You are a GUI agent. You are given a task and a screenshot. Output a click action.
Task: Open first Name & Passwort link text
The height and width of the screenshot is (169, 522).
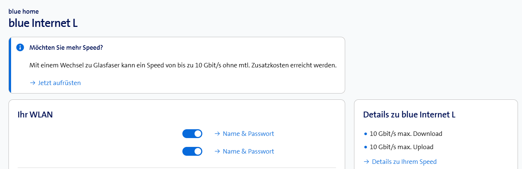248,134
